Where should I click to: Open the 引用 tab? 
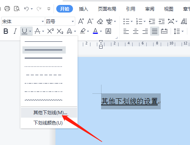pos(131,9)
